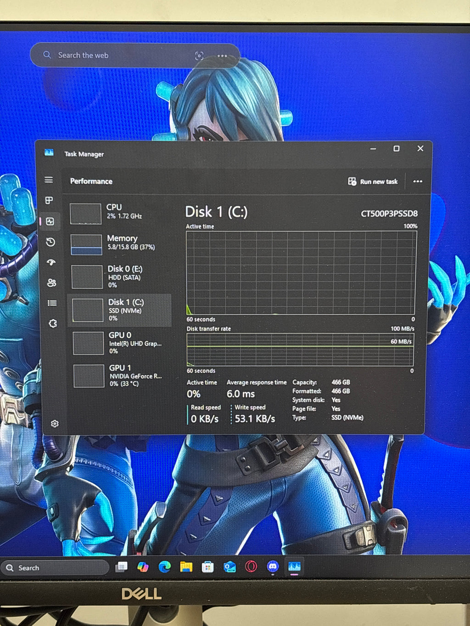Click the Task Manager title bar icon
The image size is (470, 626).
(49, 153)
